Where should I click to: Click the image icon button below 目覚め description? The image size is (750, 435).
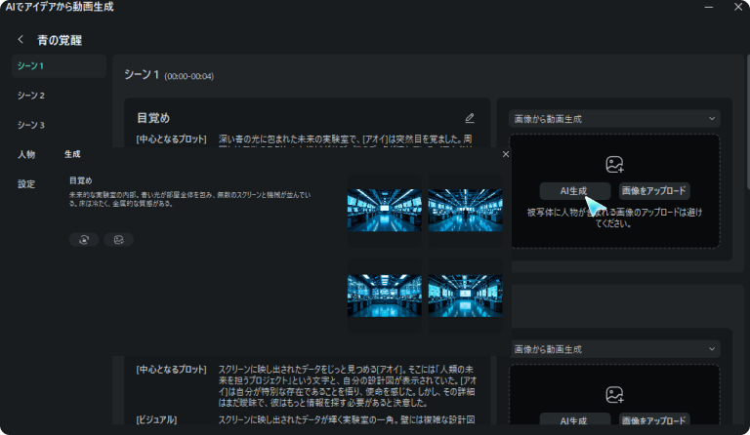(118, 240)
